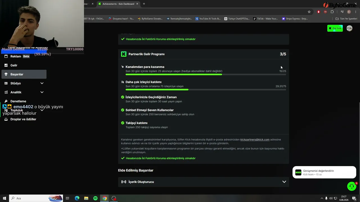Open Task View on the taskbar

67,198
